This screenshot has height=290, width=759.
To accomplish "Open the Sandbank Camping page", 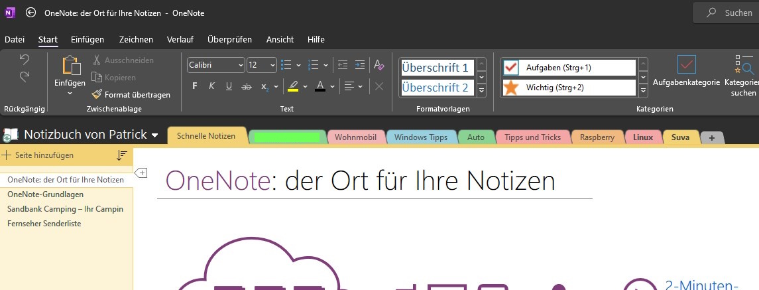I will coord(66,209).
